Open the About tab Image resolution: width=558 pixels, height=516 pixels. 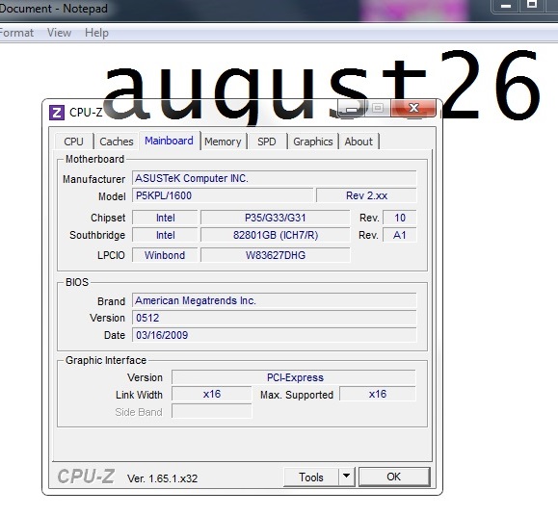pyautogui.click(x=359, y=142)
